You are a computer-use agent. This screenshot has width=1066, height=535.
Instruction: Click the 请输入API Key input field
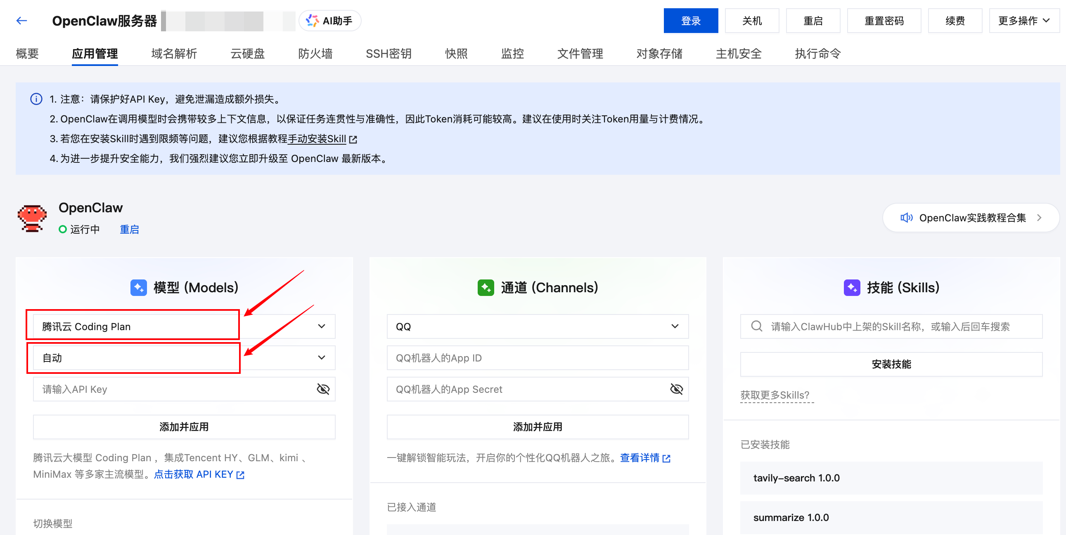coord(166,389)
